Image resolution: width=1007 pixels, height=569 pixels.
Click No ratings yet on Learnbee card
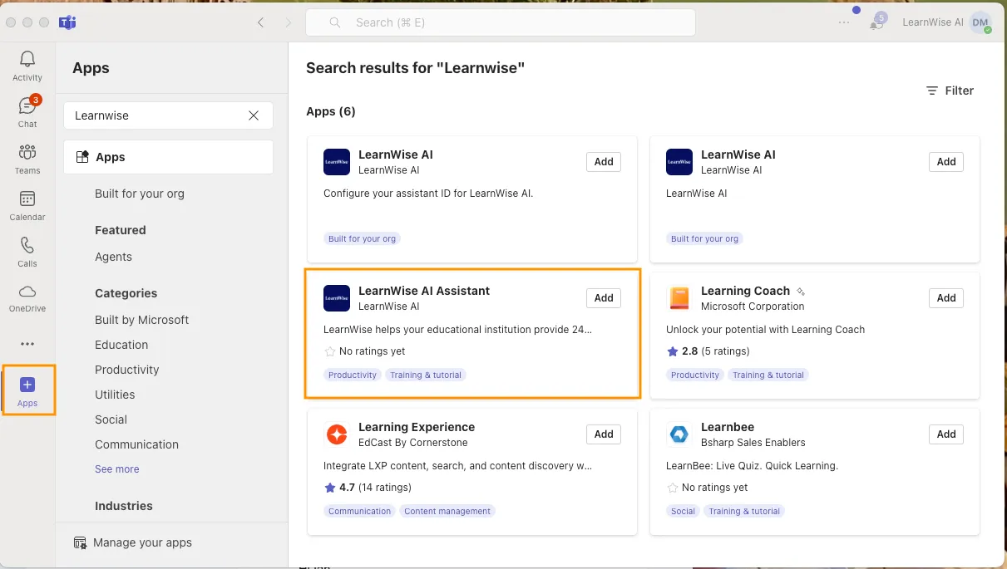714,488
